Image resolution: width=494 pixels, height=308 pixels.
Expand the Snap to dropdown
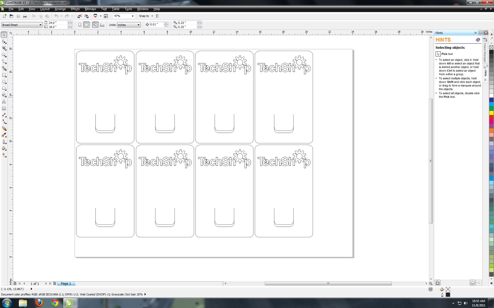(152, 16)
